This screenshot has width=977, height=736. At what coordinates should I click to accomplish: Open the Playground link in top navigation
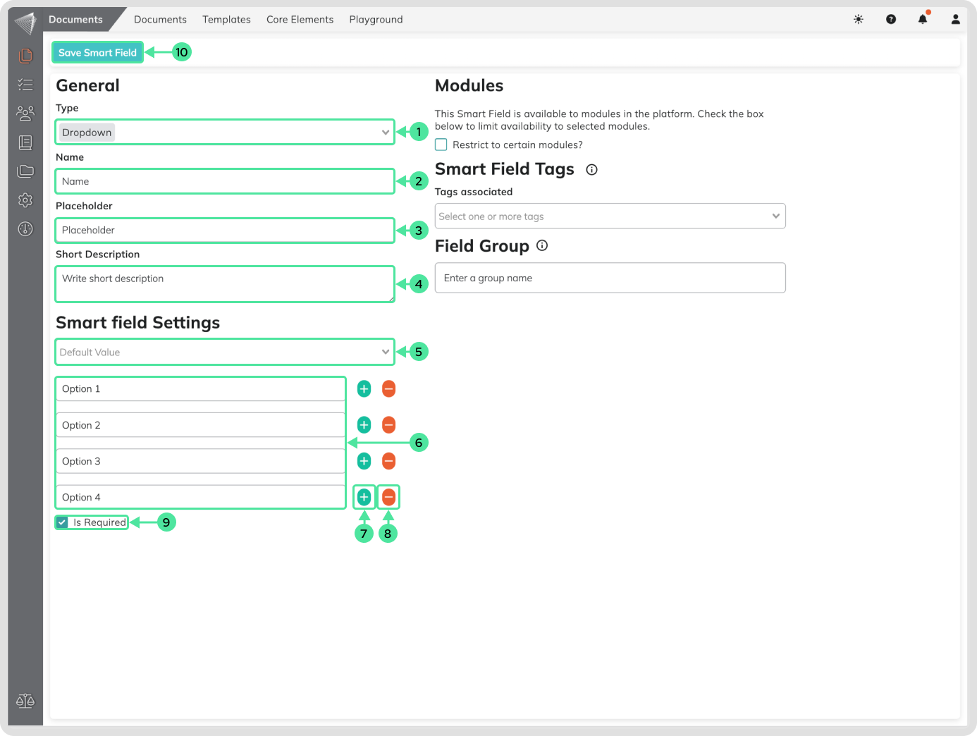(376, 20)
